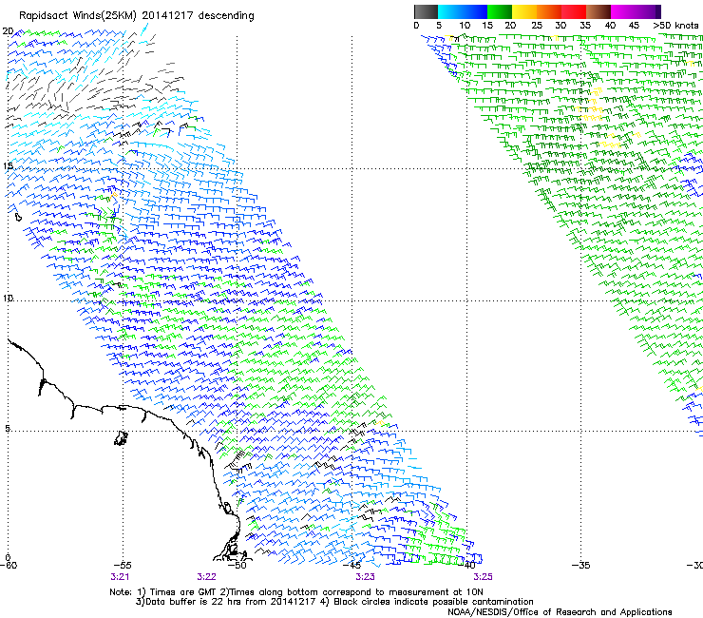703x618 pixels.
Task: Click the green 15-20 knots legend swatch
Action: tap(500, 11)
